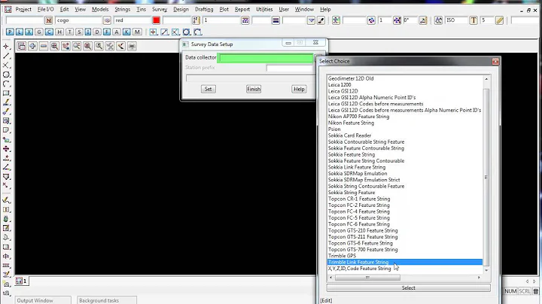542x304 pixels.
Task: Toggle the P snap button
Action: (10, 32)
